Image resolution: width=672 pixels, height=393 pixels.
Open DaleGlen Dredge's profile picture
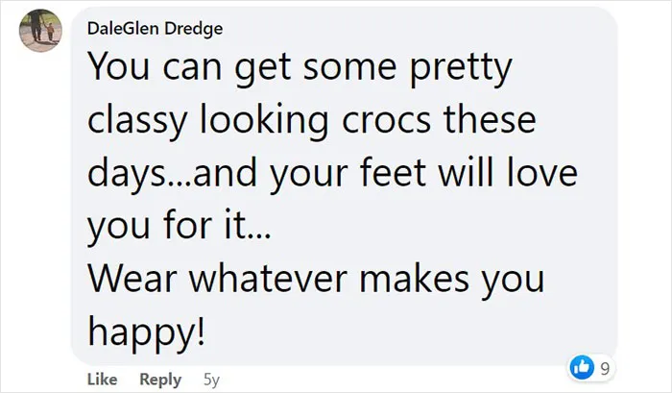[x=40, y=31]
